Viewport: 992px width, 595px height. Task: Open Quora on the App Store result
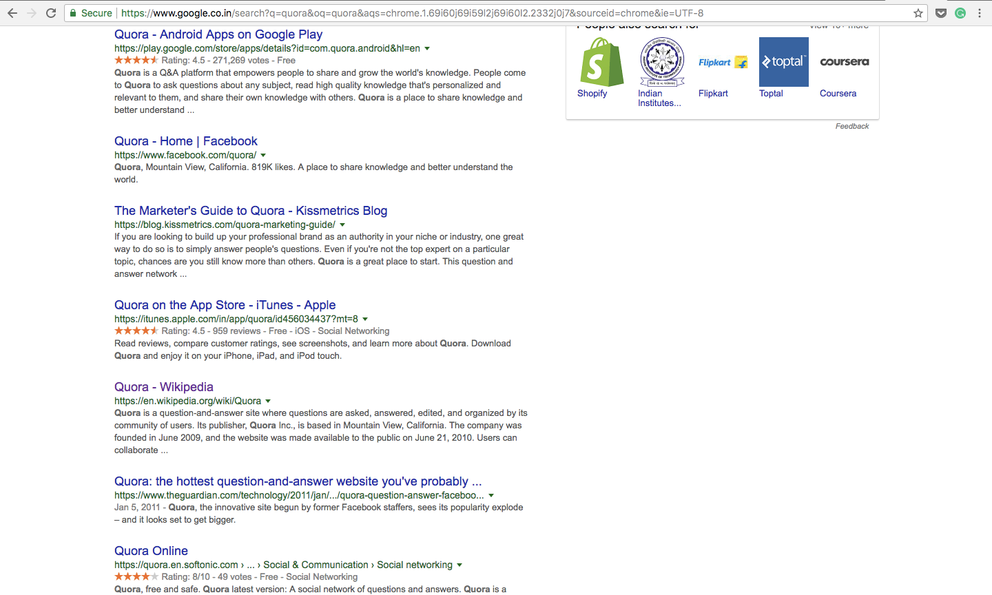225,305
